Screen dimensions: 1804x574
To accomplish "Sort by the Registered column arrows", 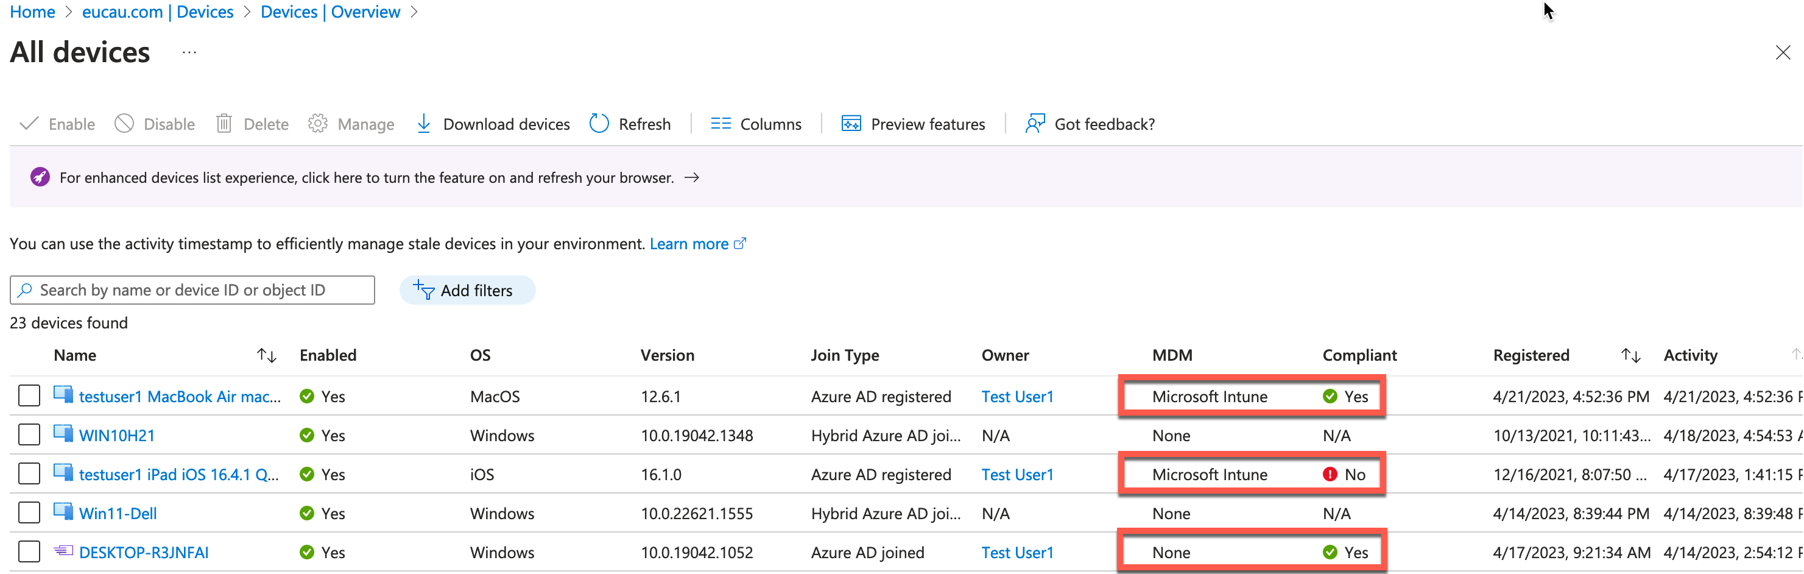I will click(x=1630, y=355).
